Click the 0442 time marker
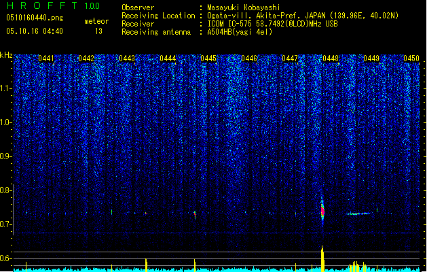Screen dimensions: 427x272 coord(86,58)
